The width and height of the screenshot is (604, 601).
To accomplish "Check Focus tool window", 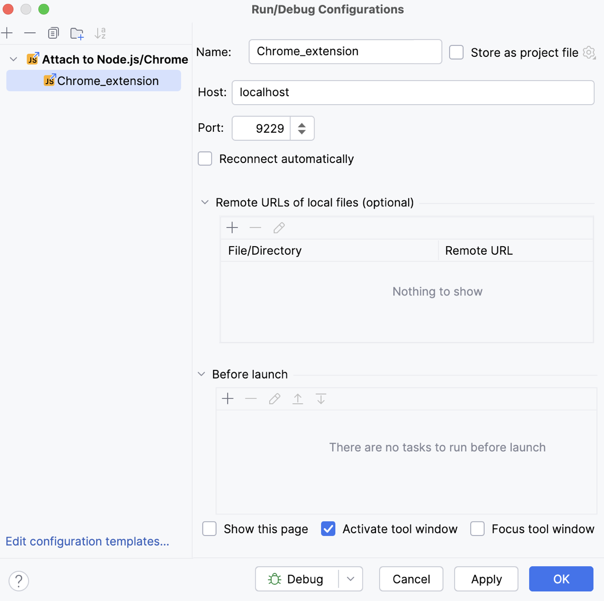I will point(477,529).
